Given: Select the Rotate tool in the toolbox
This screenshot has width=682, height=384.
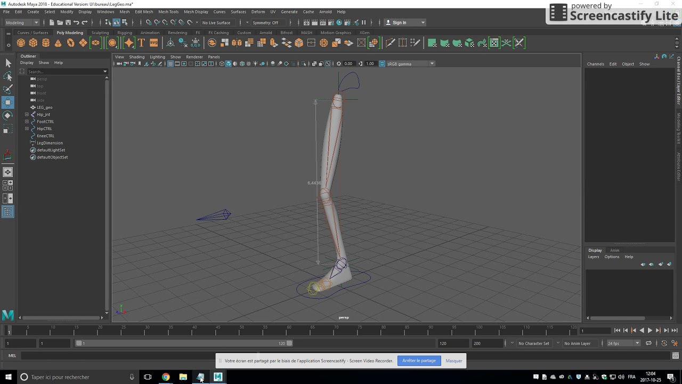Looking at the screenshot, I should 7,115.
